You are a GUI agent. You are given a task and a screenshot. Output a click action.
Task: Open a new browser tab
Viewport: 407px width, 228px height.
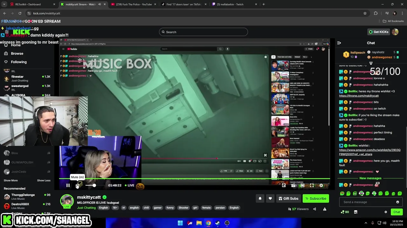click(x=264, y=4)
